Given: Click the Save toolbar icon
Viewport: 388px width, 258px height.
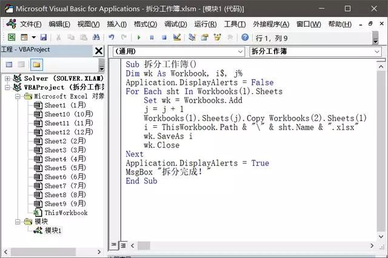Looking at the screenshot, I should pos(44,38).
